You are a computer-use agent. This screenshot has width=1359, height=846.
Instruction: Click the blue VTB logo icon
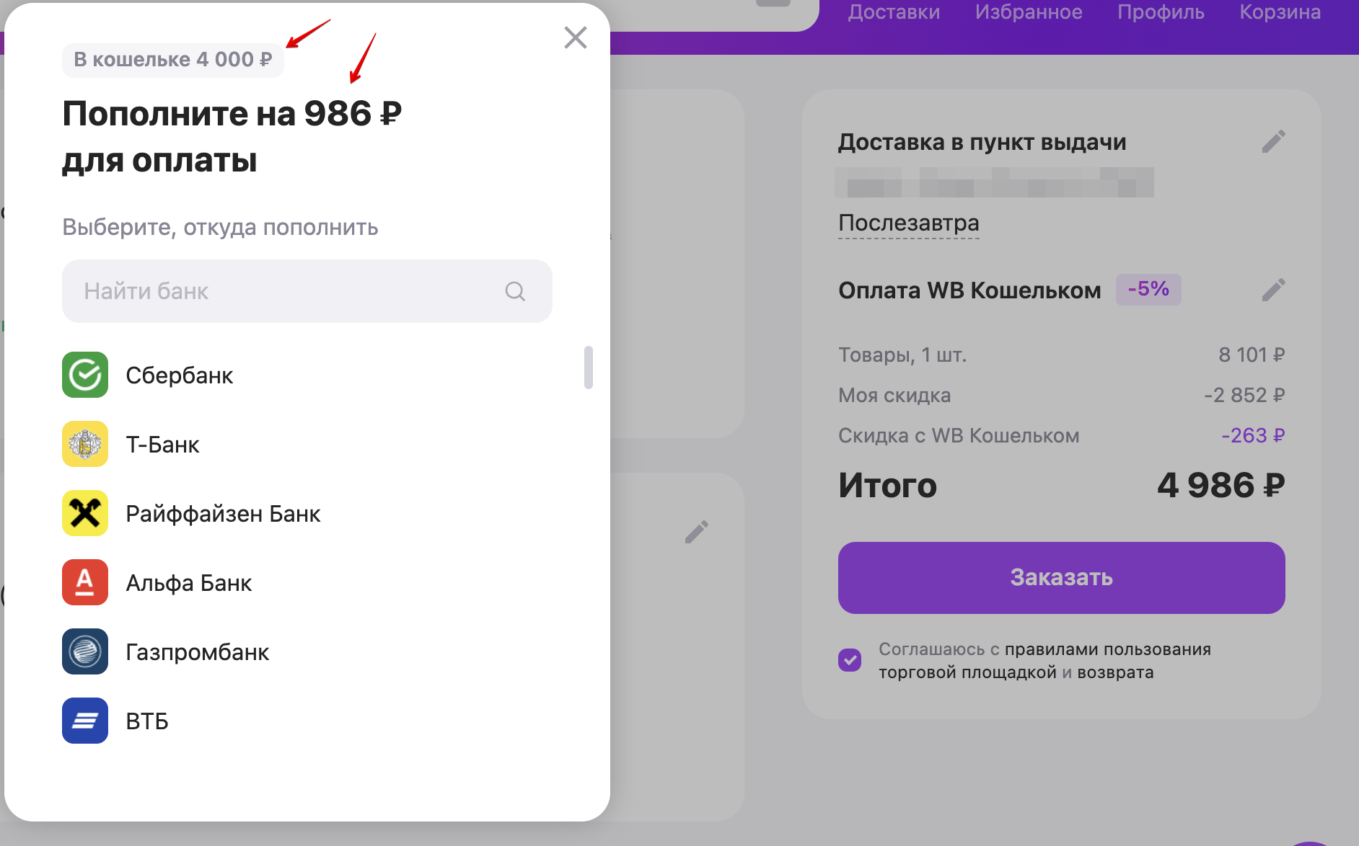[x=85, y=721]
